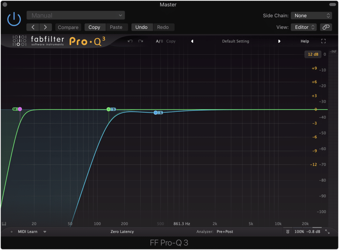Click the FabFilter logo icon
Screen dimensions: 339x250
pos(20,41)
